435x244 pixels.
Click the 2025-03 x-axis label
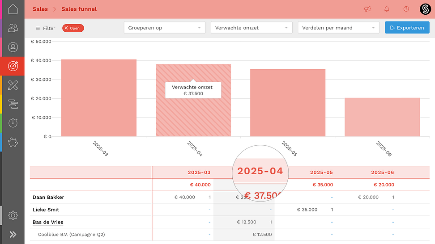coord(100,149)
